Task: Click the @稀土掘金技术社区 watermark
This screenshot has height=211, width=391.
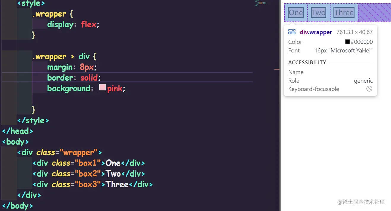Action: point(361,202)
